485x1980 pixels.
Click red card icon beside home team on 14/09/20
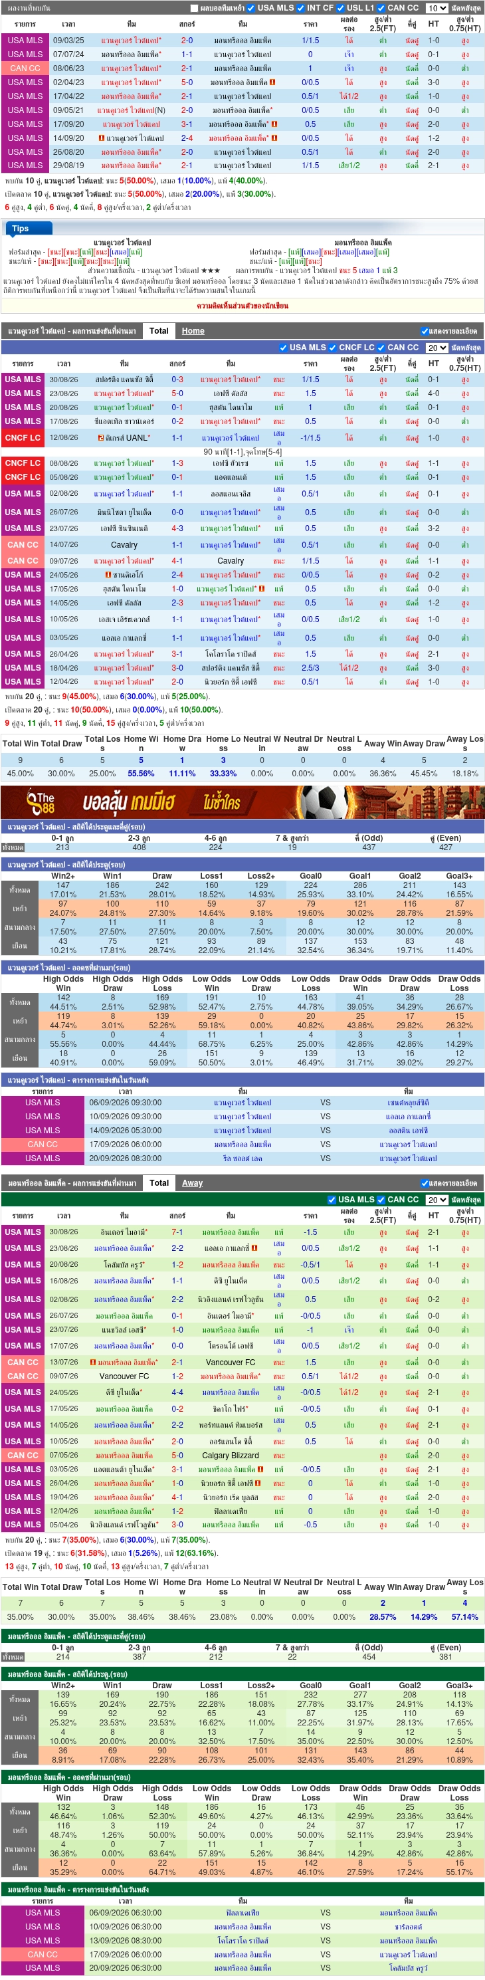[102, 138]
